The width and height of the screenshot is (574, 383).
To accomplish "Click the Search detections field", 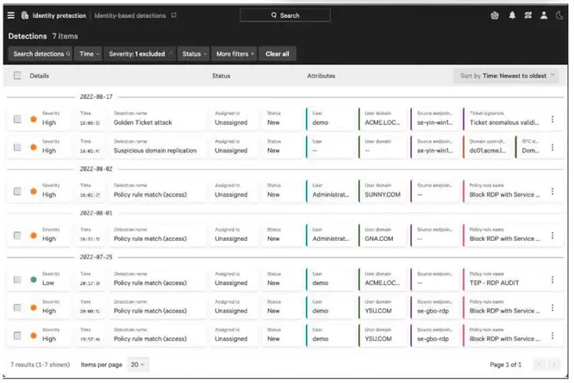I will click(41, 53).
